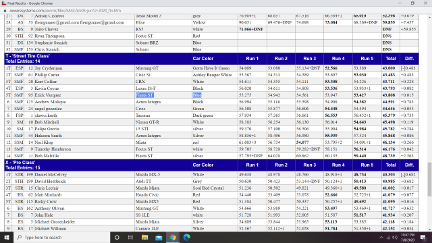Click the taskbar clock showing date
432x243 pixels.
[x=408, y=237]
